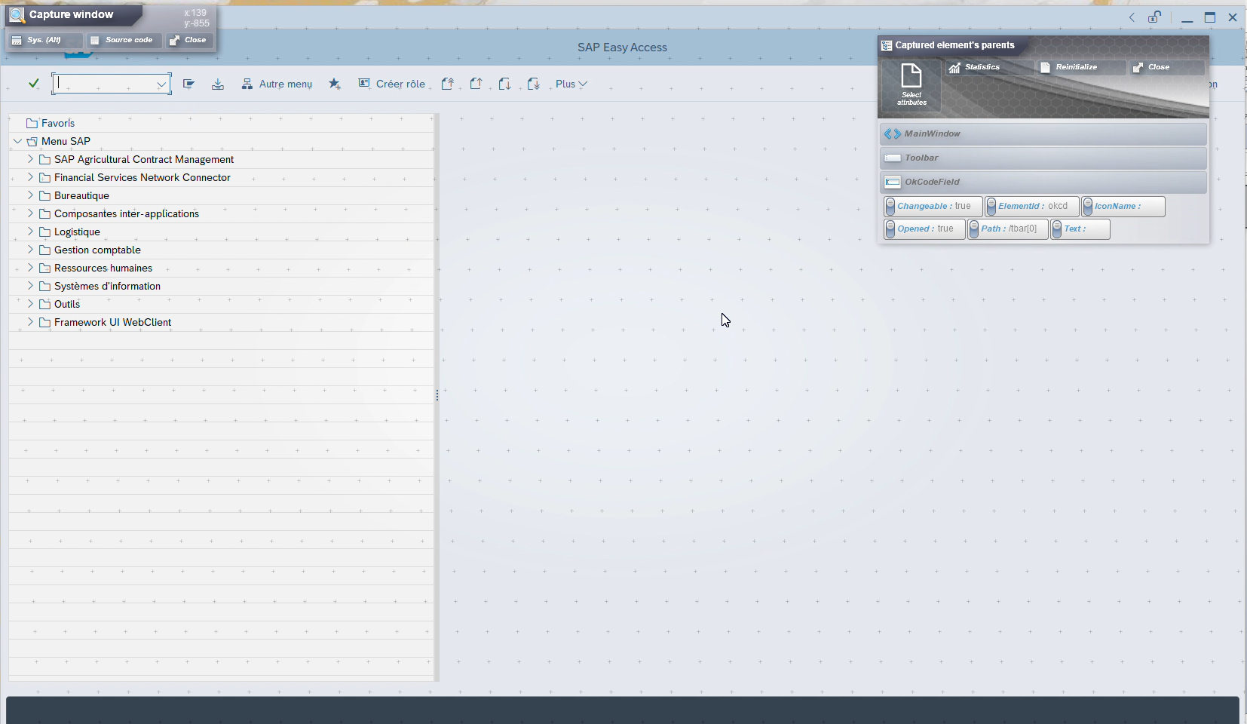Image resolution: width=1247 pixels, height=724 pixels.
Task: Click the Créer rôle card icon
Action: point(364,83)
